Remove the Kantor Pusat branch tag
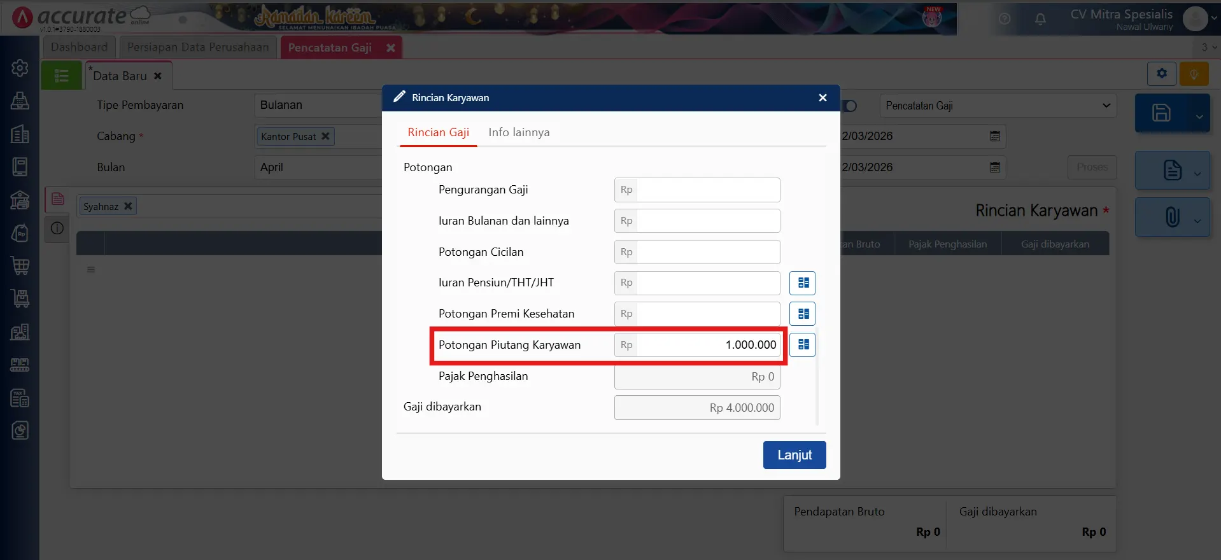Image resolution: width=1221 pixels, height=560 pixels. [x=325, y=136]
